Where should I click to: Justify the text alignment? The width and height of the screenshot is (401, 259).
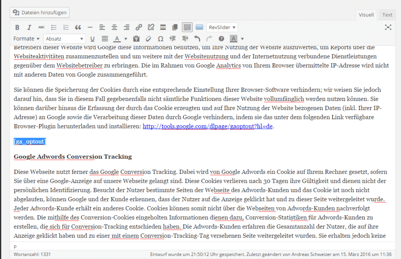[105, 39]
